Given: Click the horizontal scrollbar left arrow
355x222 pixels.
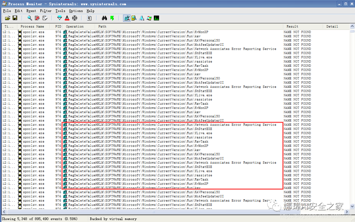Looking at the screenshot, I should click(5, 212).
